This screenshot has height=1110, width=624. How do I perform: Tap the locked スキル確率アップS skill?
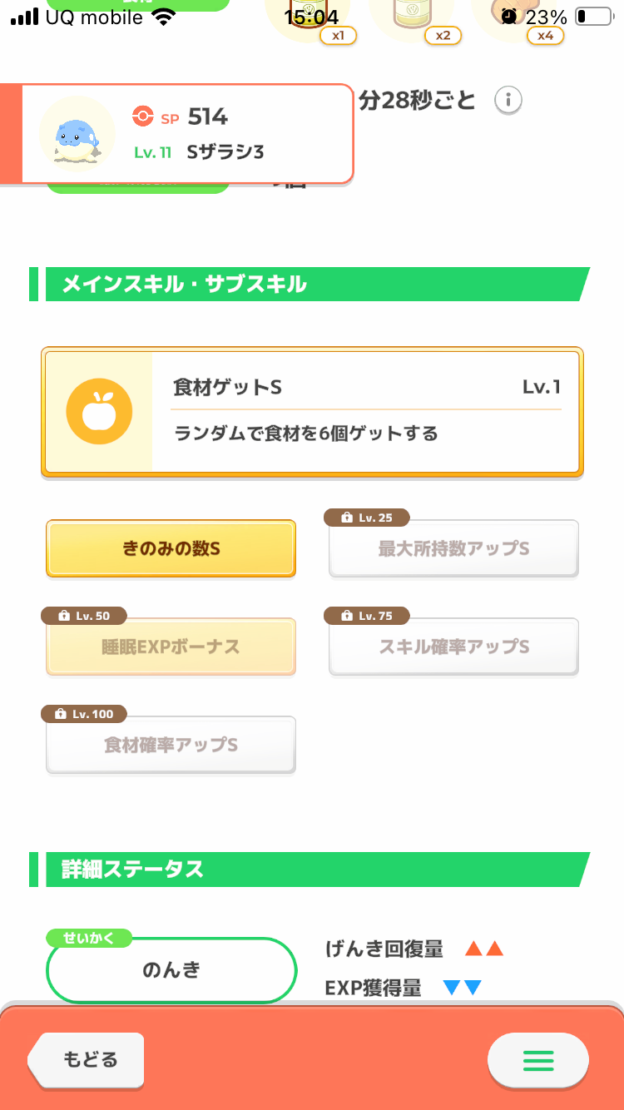(x=453, y=647)
